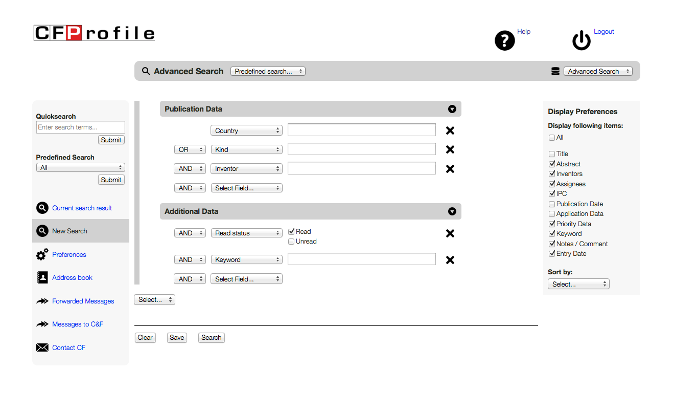Click the Address book icon
The image size is (674, 393).
click(x=42, y=277)
